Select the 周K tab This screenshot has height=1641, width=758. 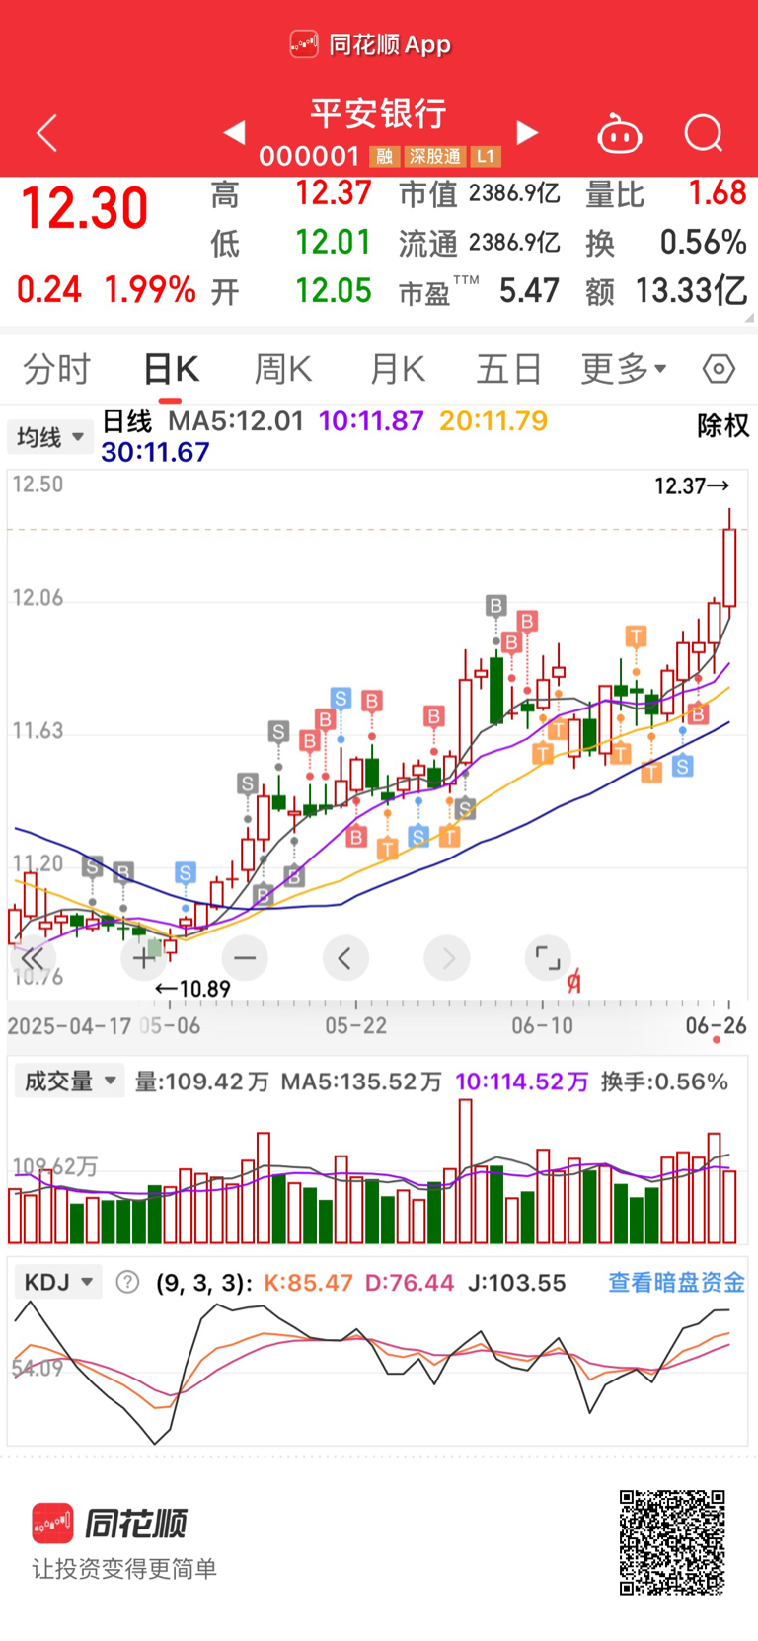click(283, 370)
